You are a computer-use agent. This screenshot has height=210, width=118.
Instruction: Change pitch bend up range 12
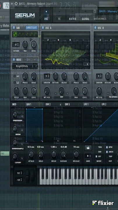[19, 173]
